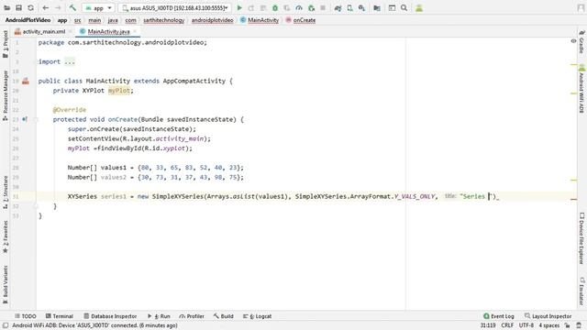Open the Build tool window
Image resolution: width=587 pixels, height=330 pixels.
point(224,316)
